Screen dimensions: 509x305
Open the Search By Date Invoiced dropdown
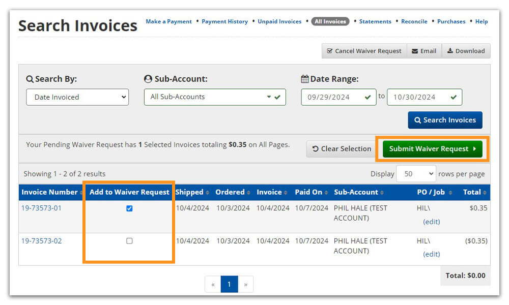[77, 97]
